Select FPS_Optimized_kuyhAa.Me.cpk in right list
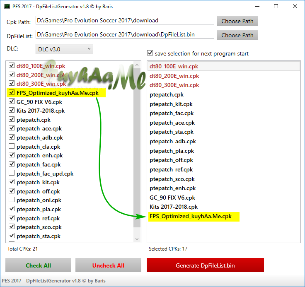This screenshot has width=305, height=287. 223,217
